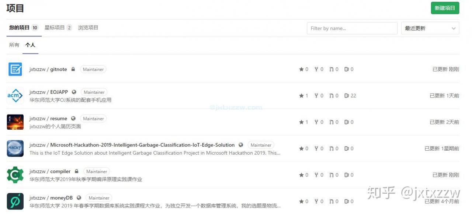
Task: Click the Microsoft-Hackathon project HACK avatar
Action: [x=15, y=149]
